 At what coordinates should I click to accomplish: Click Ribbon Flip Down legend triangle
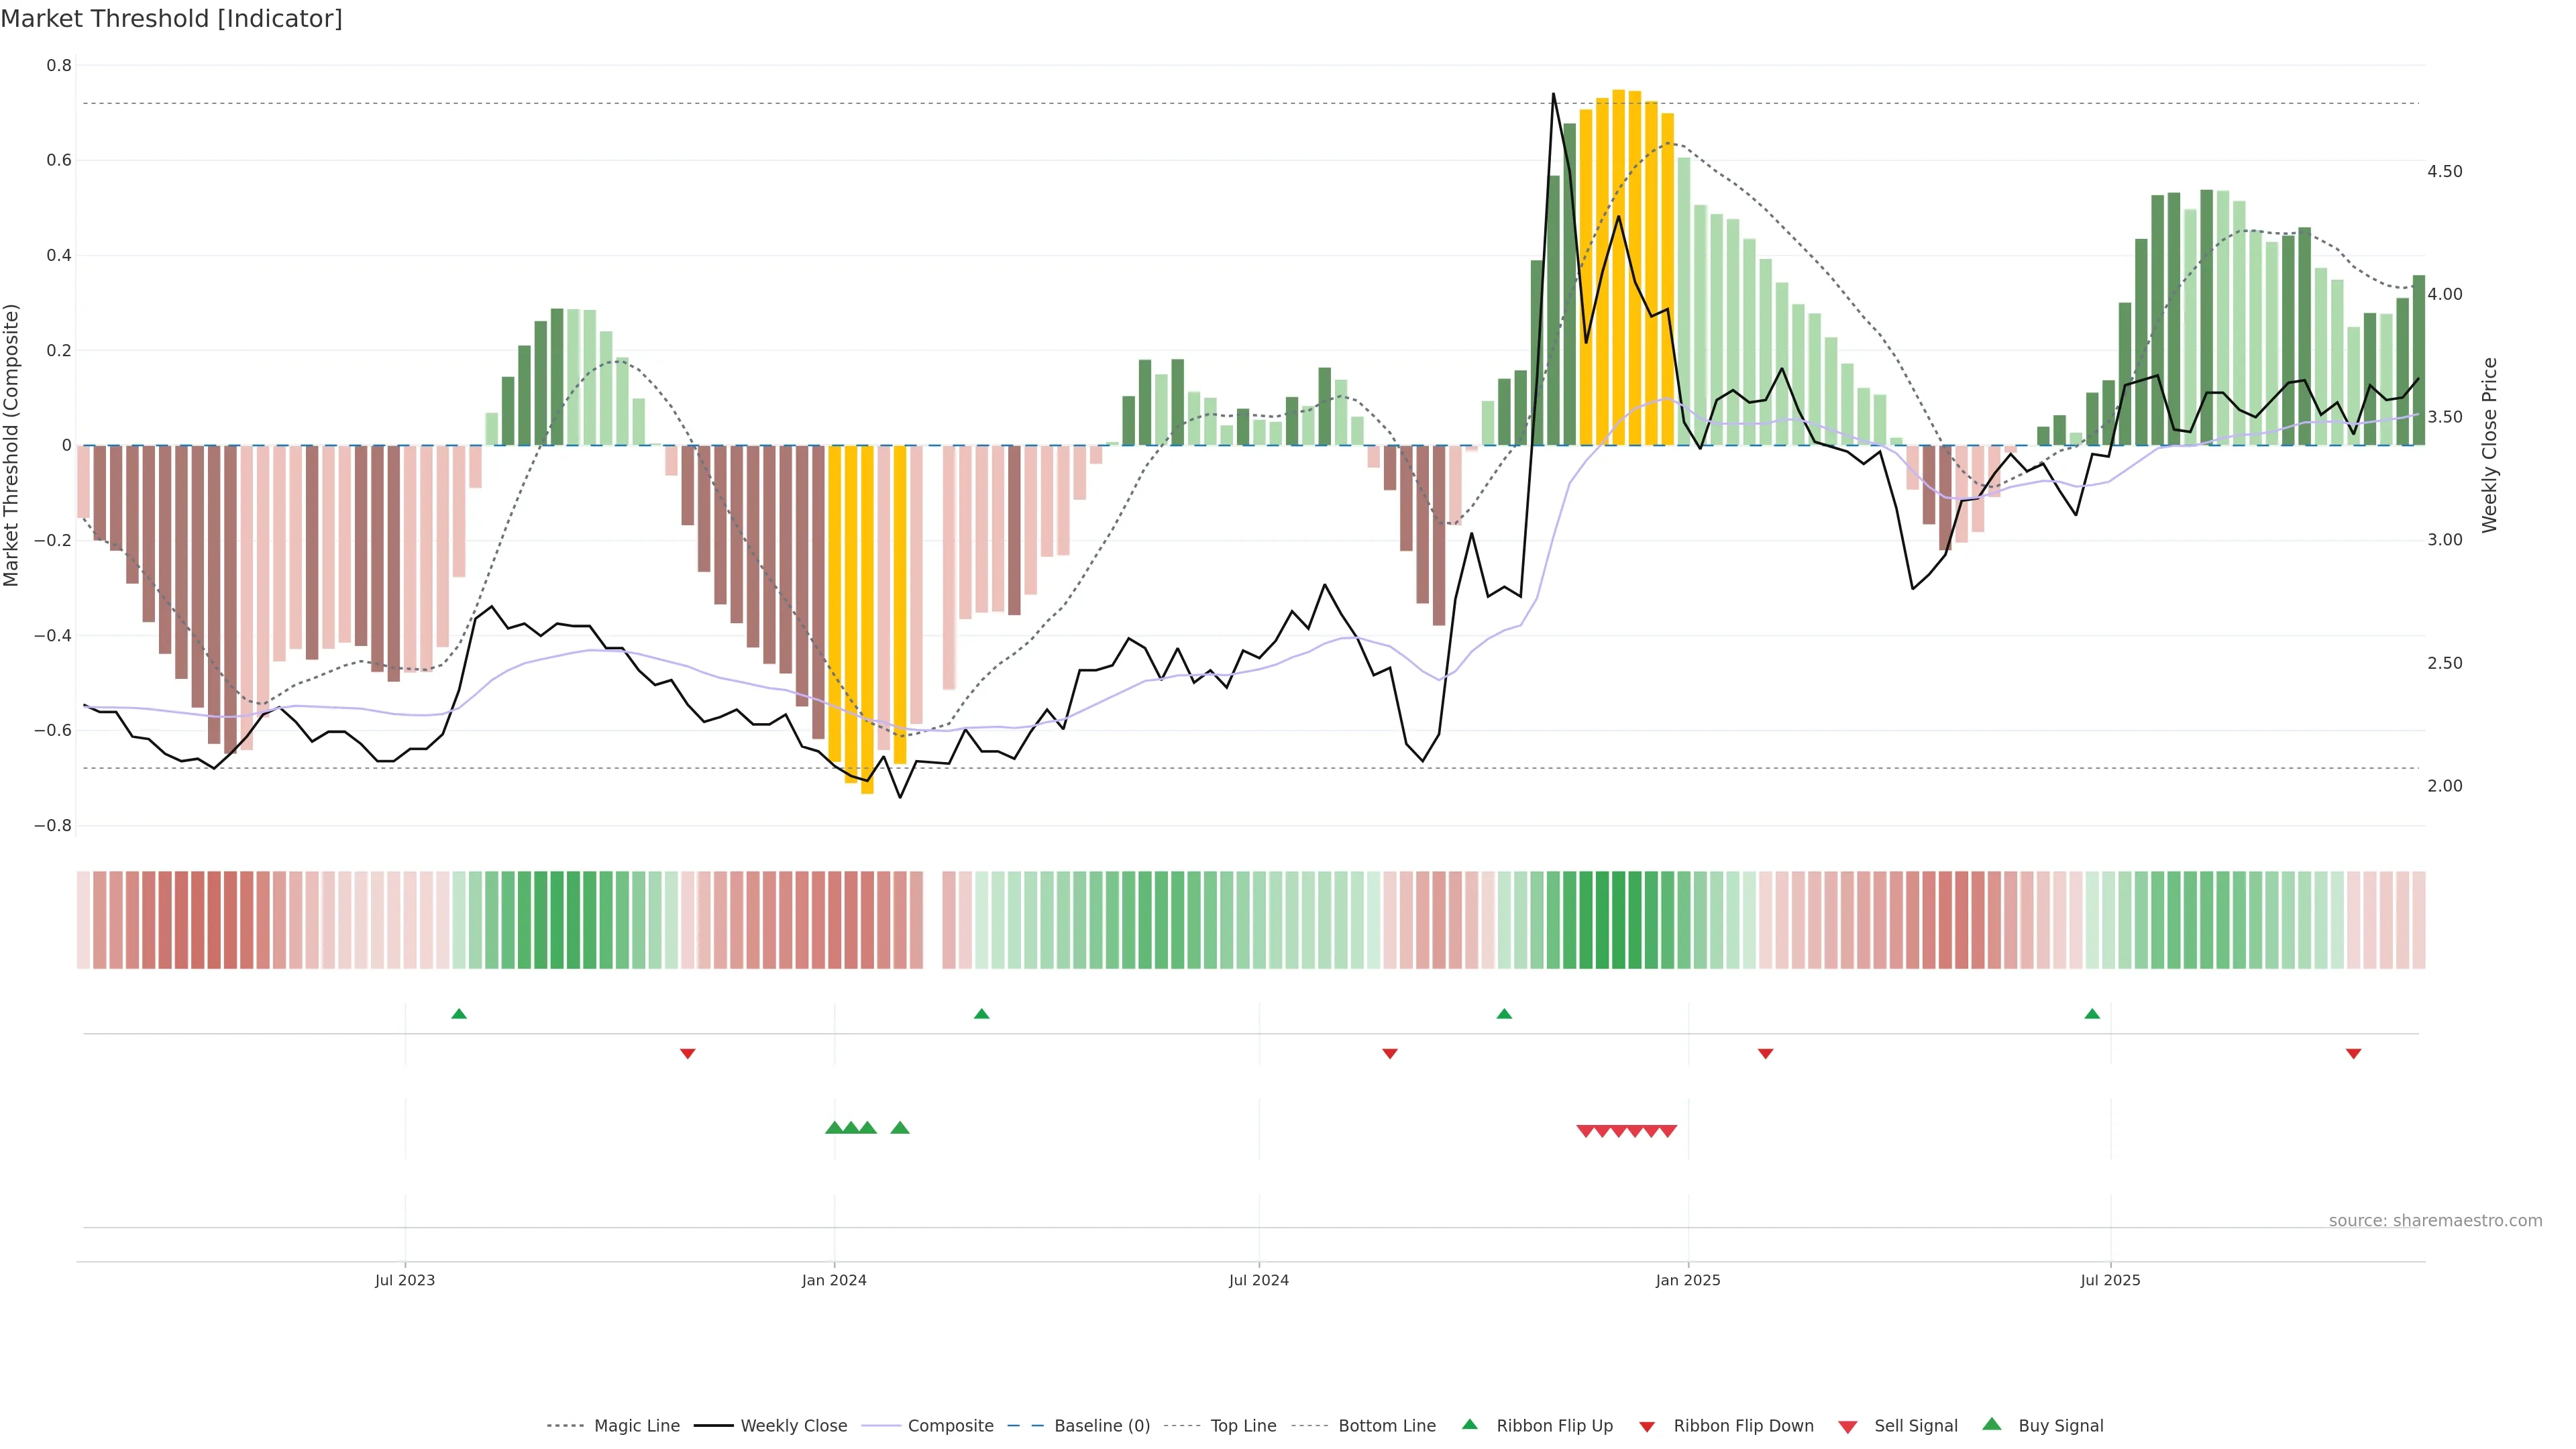(x=1647, y=1426)
